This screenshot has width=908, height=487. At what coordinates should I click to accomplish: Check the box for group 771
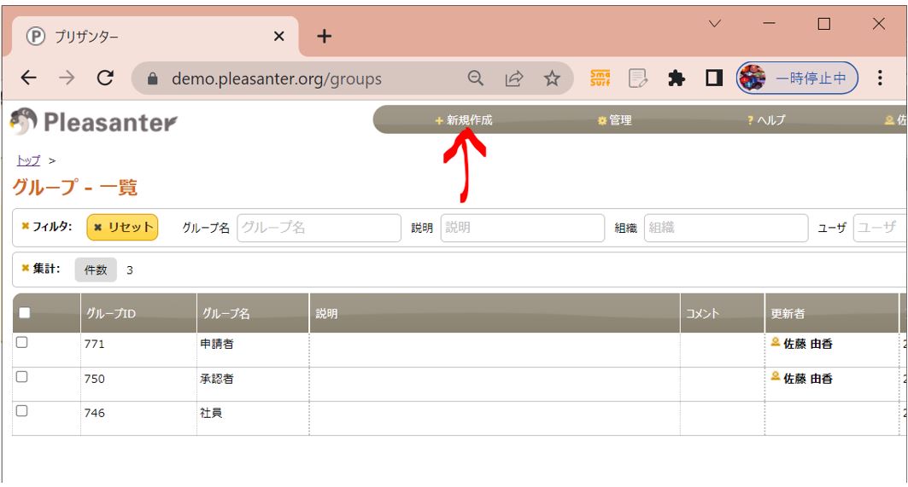[22, 343]
